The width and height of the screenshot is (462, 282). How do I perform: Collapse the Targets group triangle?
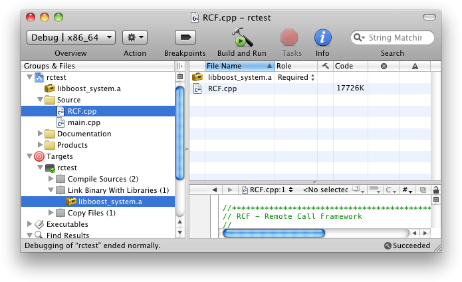tap(29, 156)
